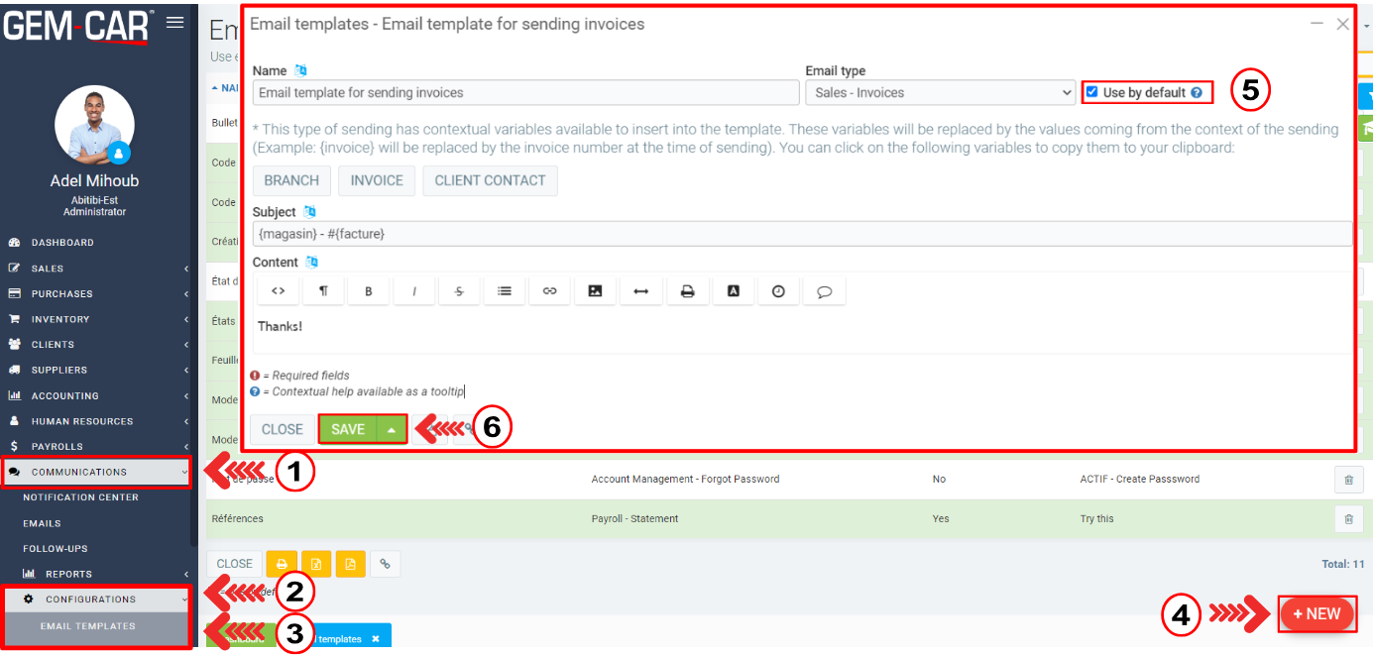Expand the Save button arrow options
The height and width of the screenshot is (655, 1373).
point(392,429)
